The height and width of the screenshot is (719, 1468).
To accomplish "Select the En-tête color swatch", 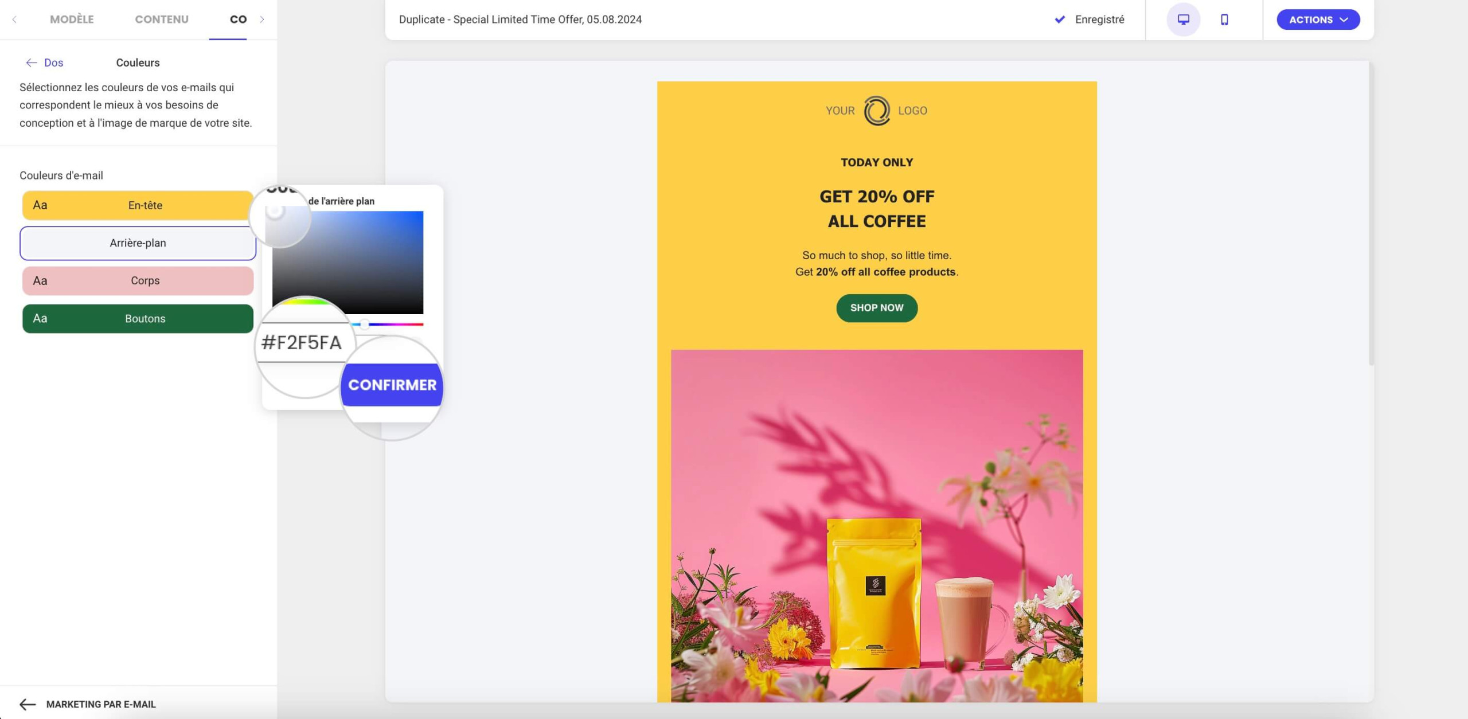I will (x=138, y=205).
